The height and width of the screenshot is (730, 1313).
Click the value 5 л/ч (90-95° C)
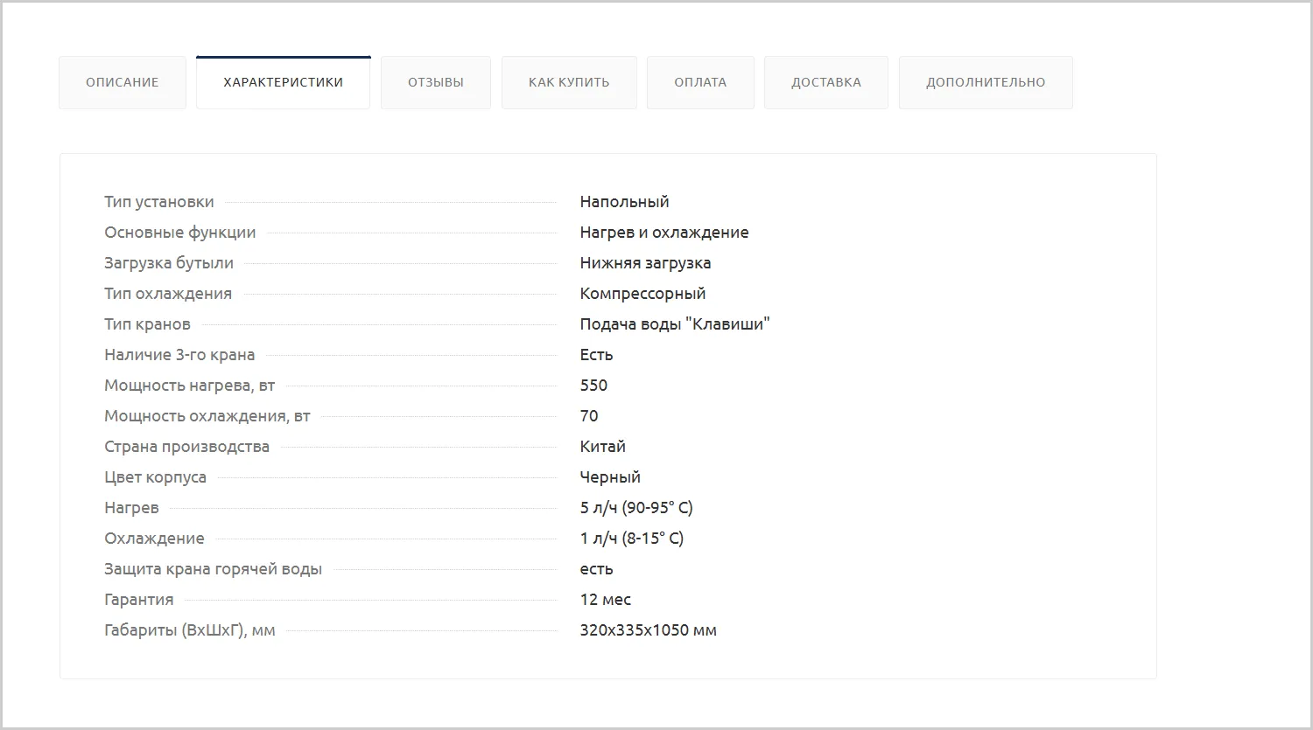pos(636,508)
